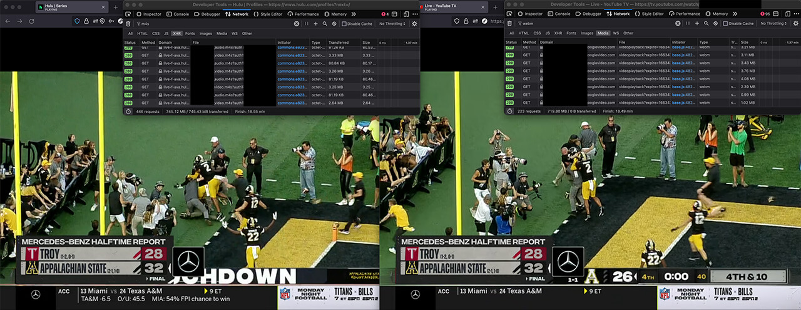The image size is (801, 310).
Task: Activate element picker in Hulu Developer Tools
Action: 128,14
